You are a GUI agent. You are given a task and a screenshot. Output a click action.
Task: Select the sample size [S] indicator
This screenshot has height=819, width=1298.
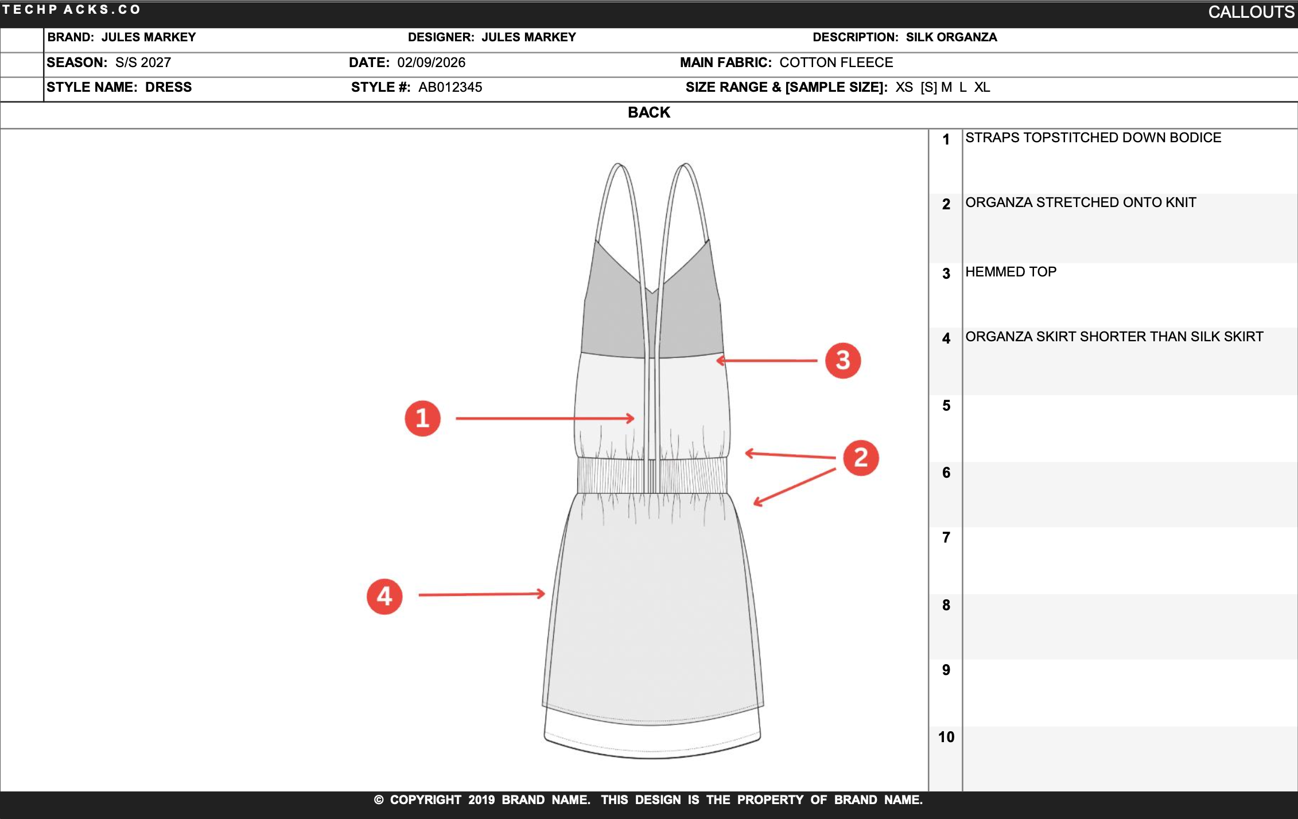click(930, 88)
